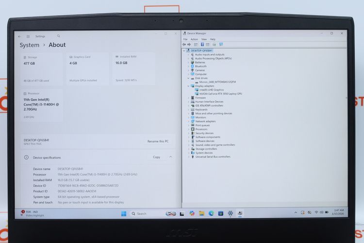Click the search icon in Settings header

[x=59, y=36]
